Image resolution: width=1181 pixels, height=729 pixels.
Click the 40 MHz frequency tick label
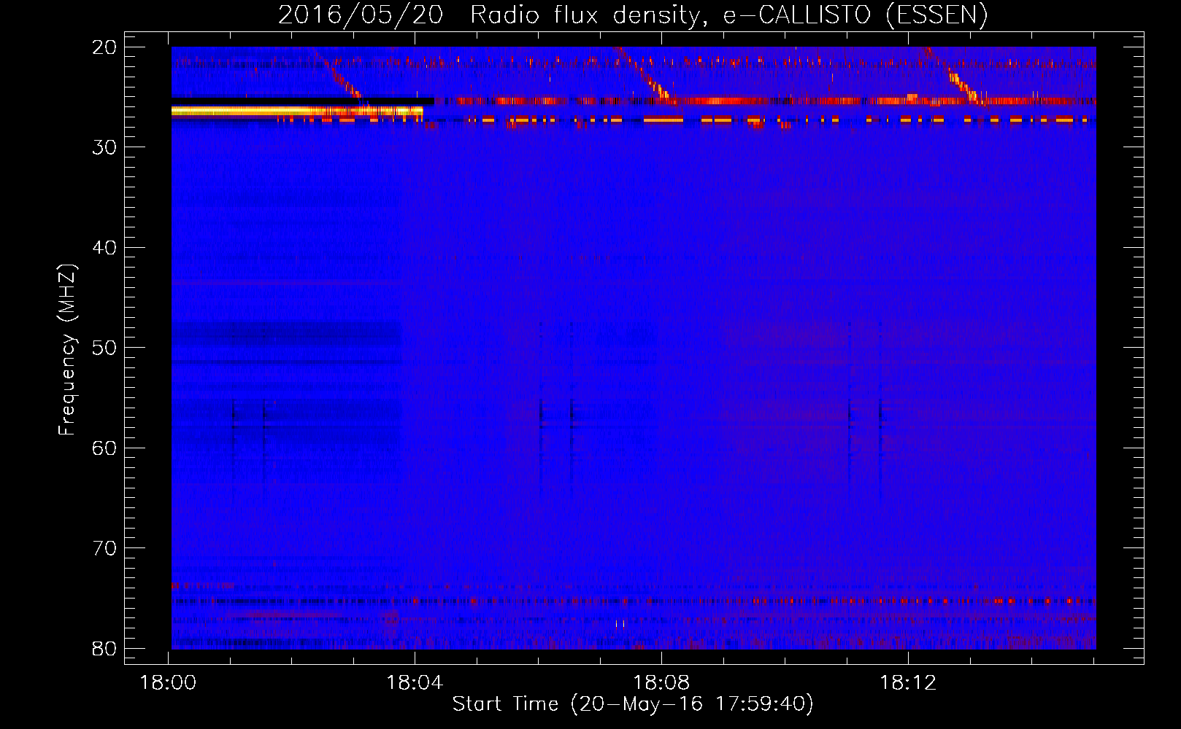coord(106,248)
